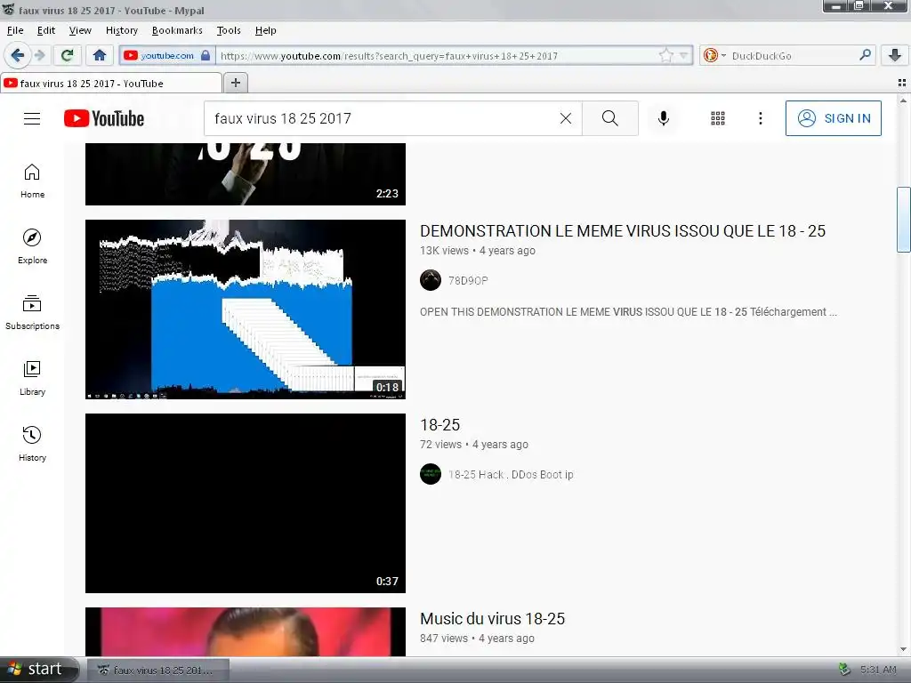The image size is (911, 683).
Task: Submit search with YouTube magnifier button
Action: [x=610, y=118]
